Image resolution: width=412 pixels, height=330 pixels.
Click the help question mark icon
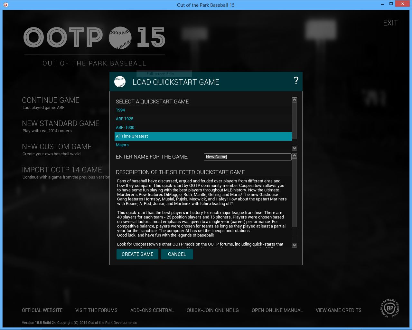pos(296,81)
